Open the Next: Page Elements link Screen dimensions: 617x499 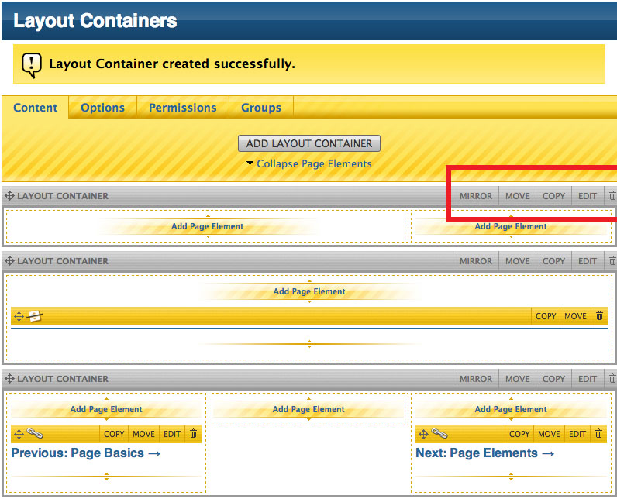pyautogui.click(x=485, y=453)
